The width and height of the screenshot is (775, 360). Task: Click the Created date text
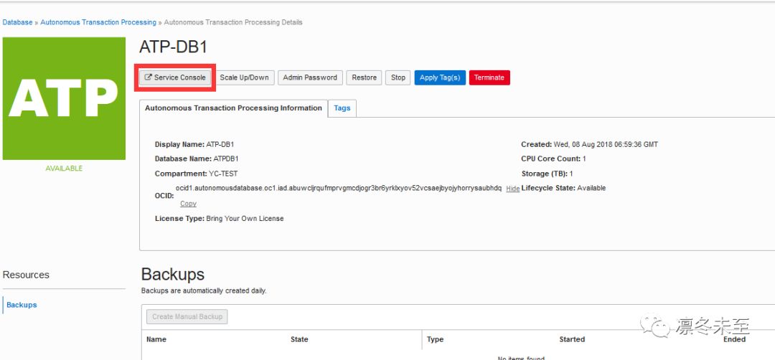pyautogui.click(x=590, y=145)
